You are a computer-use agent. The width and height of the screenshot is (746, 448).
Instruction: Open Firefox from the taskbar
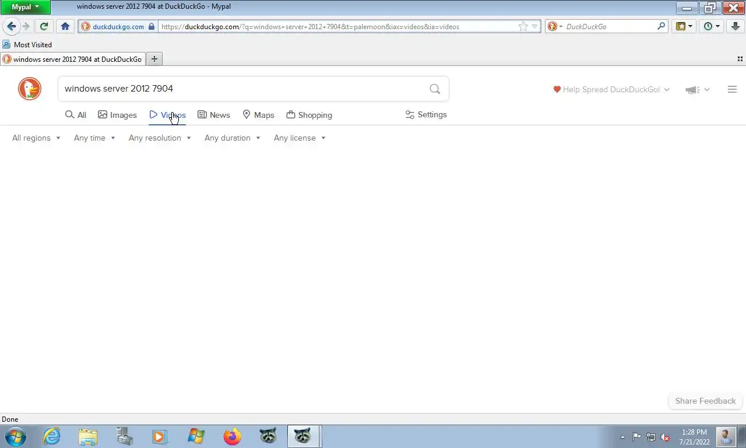click(x=232, y=436)
